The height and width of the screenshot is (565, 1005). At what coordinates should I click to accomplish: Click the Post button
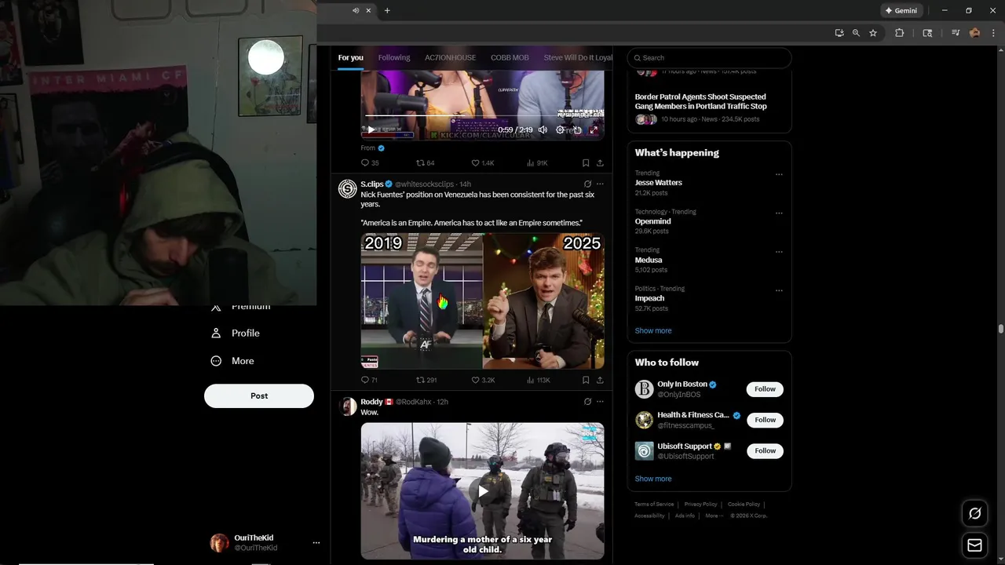(x=259, y=395)
